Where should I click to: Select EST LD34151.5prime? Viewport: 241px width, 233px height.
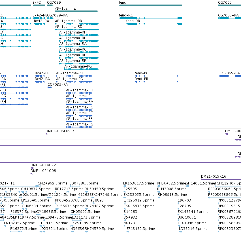click(54, 223)
